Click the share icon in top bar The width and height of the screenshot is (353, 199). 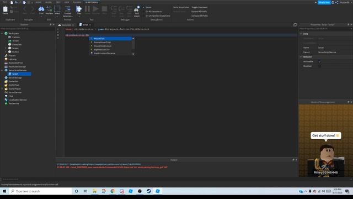(x=337, y=2)
